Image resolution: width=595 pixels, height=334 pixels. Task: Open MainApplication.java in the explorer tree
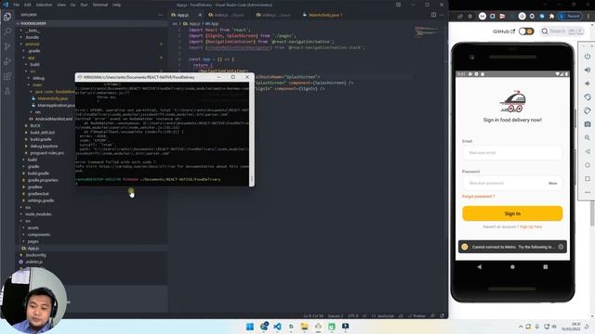[x=56, y=105]
